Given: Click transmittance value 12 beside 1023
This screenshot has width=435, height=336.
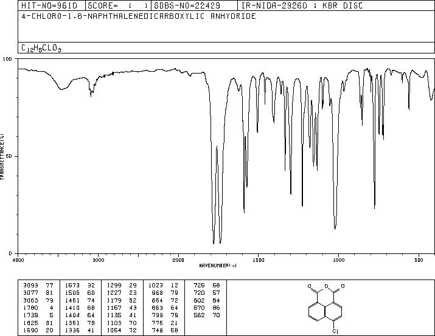Looking at the screenshot, I should click(175, 286).
